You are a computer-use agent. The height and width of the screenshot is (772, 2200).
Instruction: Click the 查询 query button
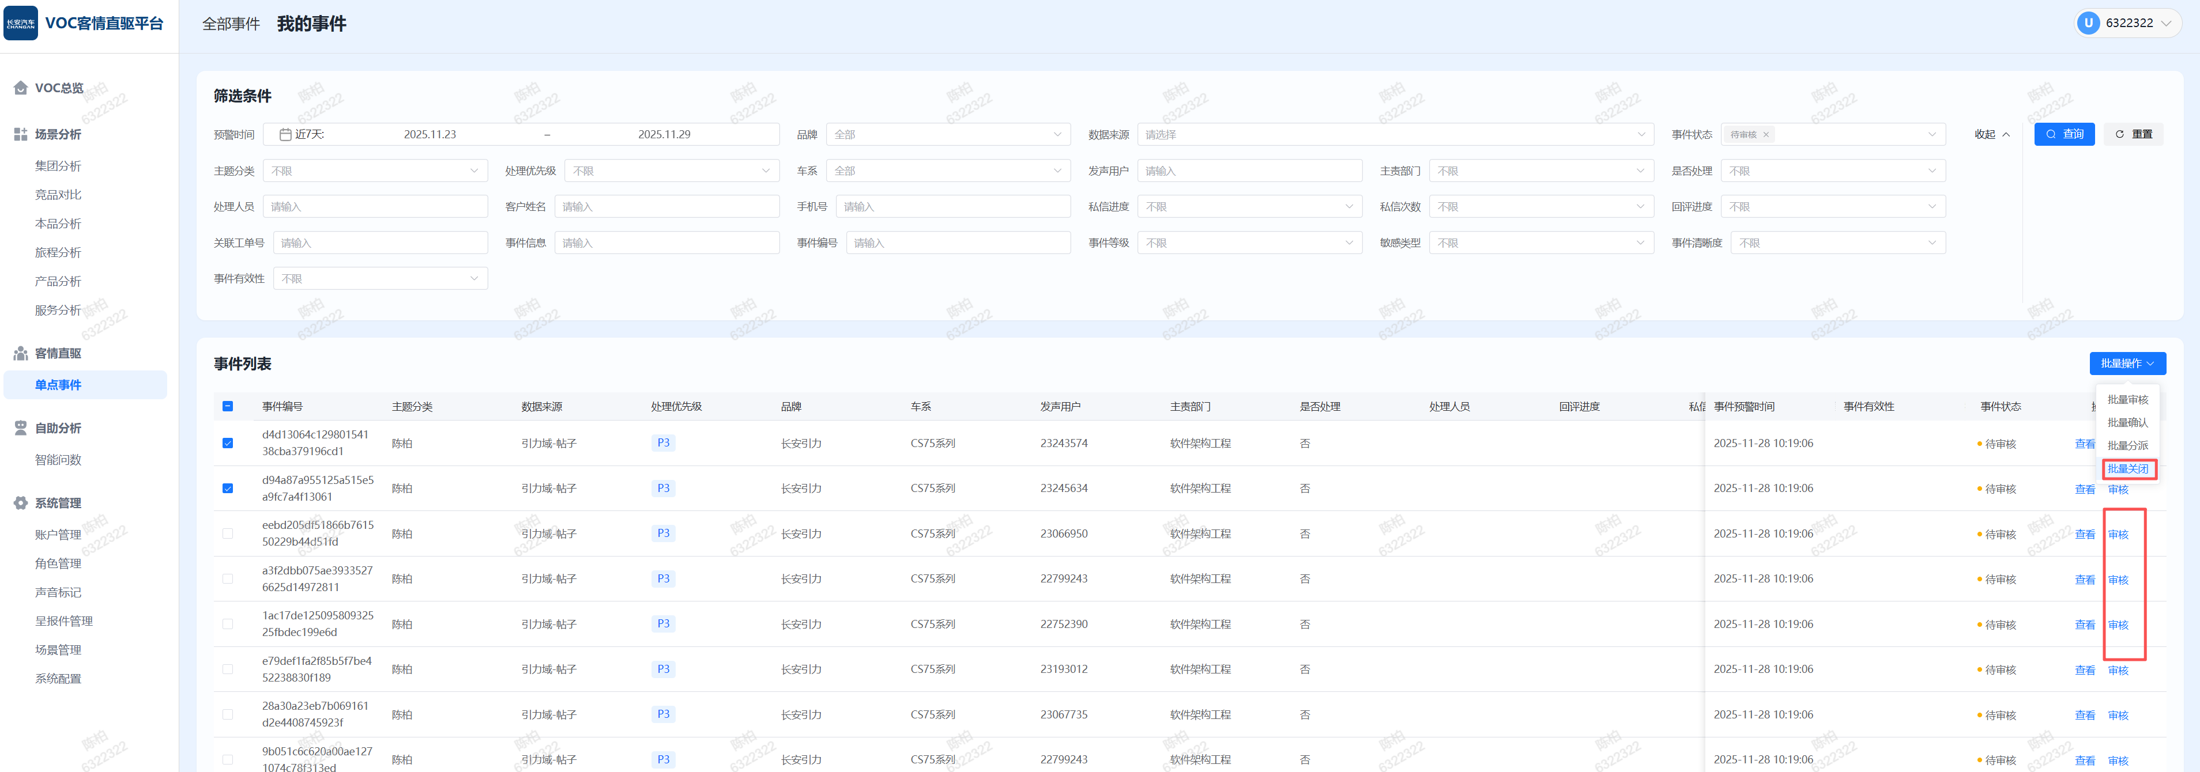click(x=2064, y=134)
